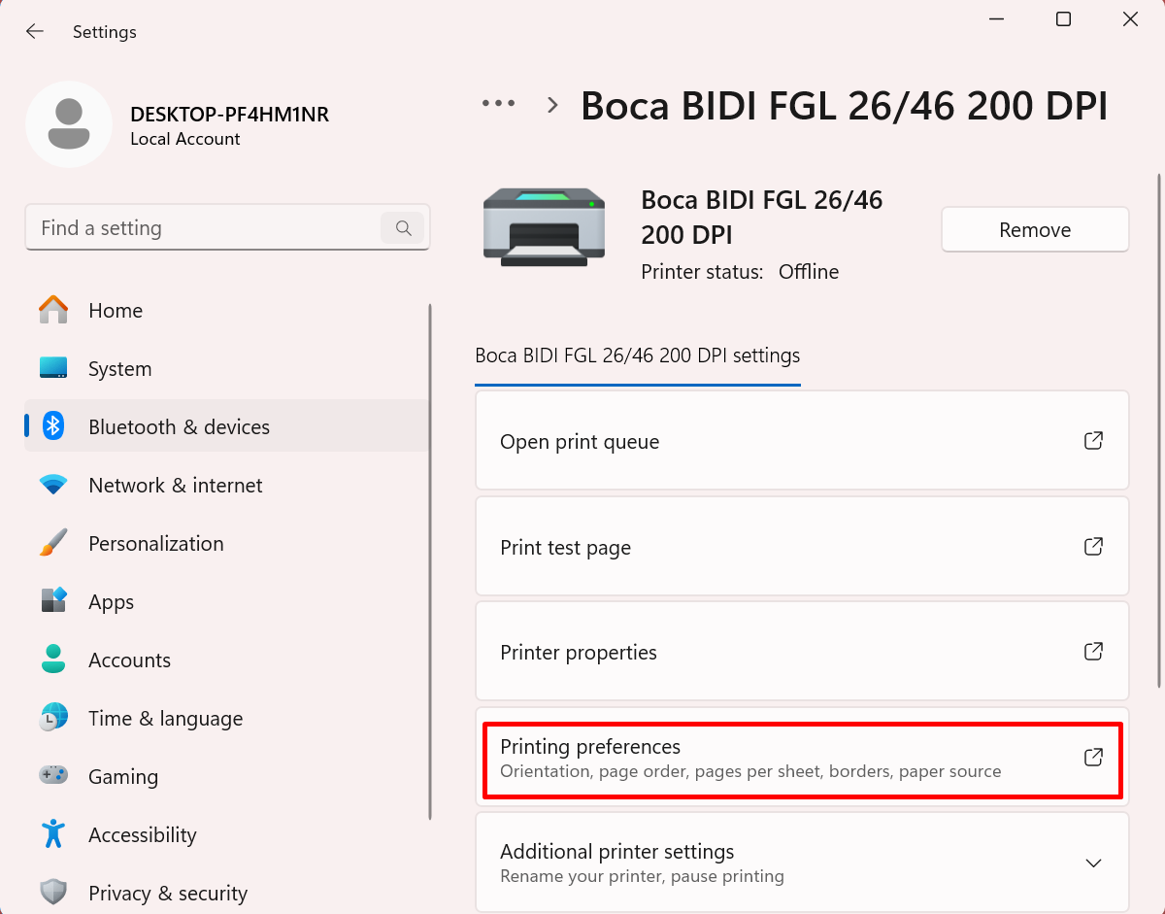
Task: Click the Find a setting field
Action: (x=204, y=228)
